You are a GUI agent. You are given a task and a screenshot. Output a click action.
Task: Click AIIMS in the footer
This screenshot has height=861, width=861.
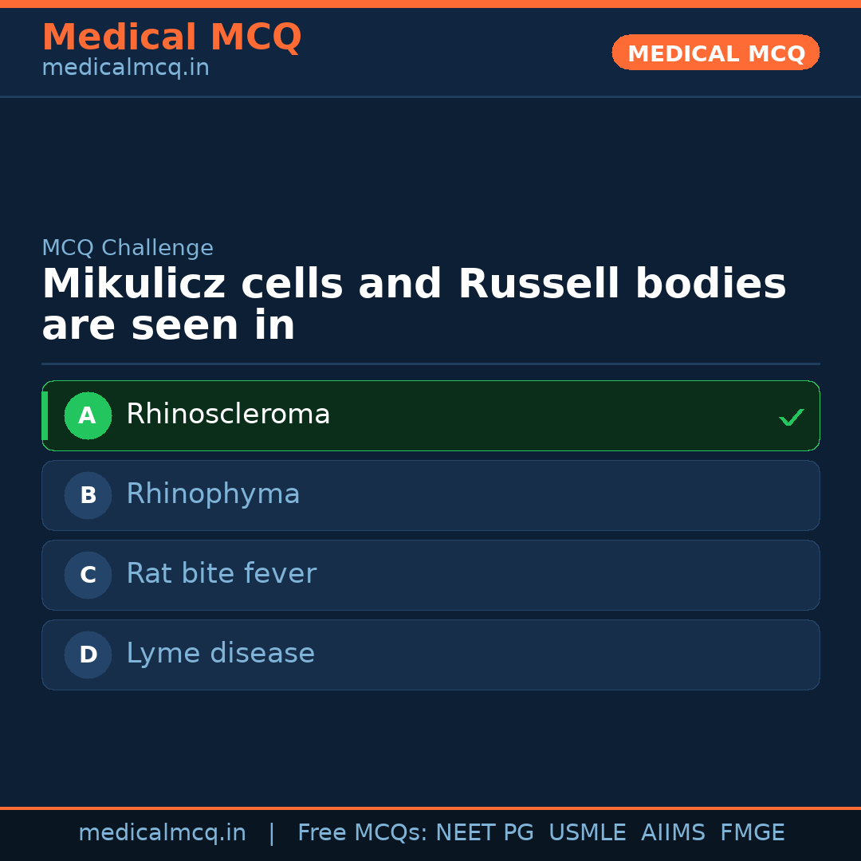[673, 833]
